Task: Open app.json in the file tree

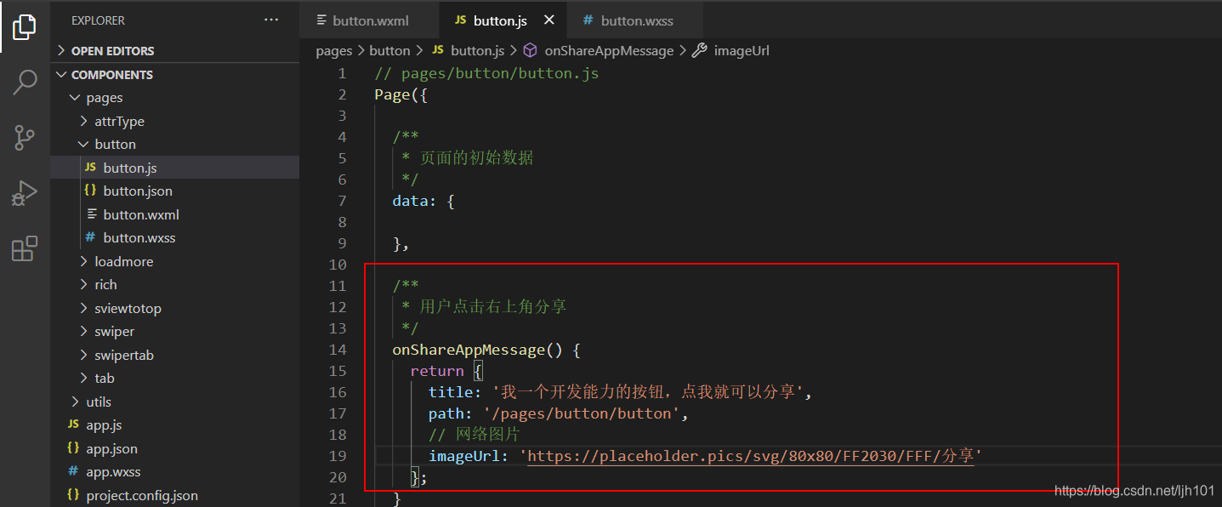Action: click(x=174, y=448)
